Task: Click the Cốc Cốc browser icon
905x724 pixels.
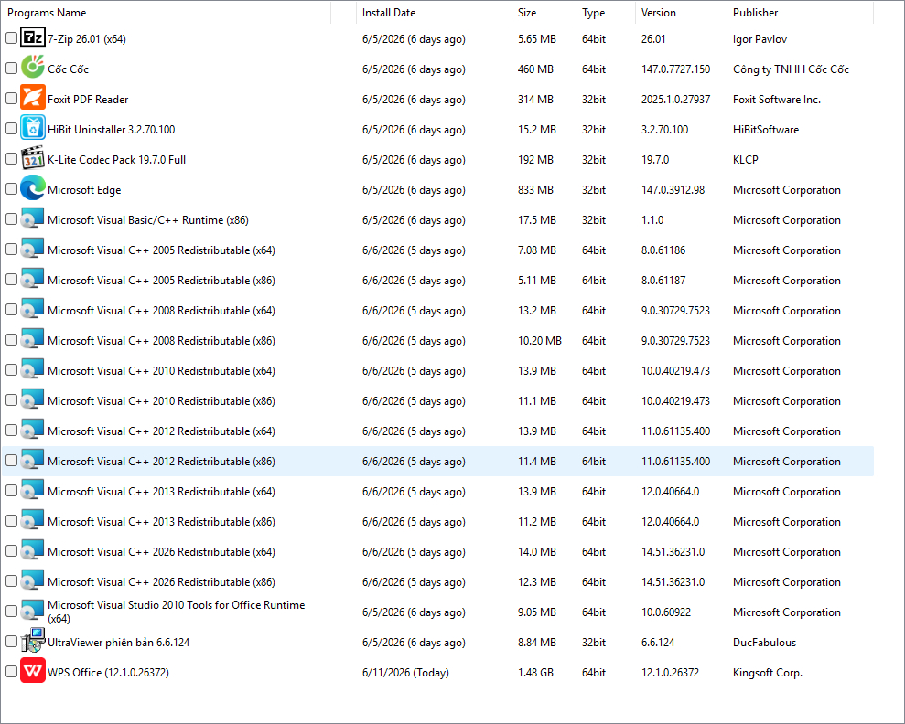Action: [x=33, y=68]
